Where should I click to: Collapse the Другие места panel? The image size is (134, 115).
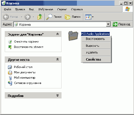coord(57,59)
